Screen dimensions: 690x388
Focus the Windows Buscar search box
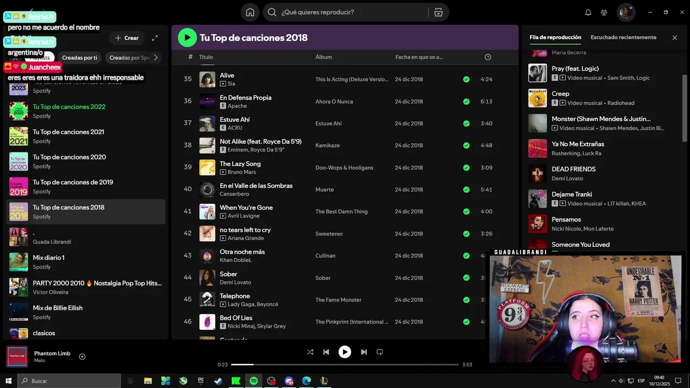pos(69,381)
